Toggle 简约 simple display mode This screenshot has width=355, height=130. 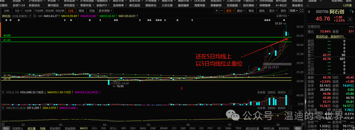[x=283, y=10]
